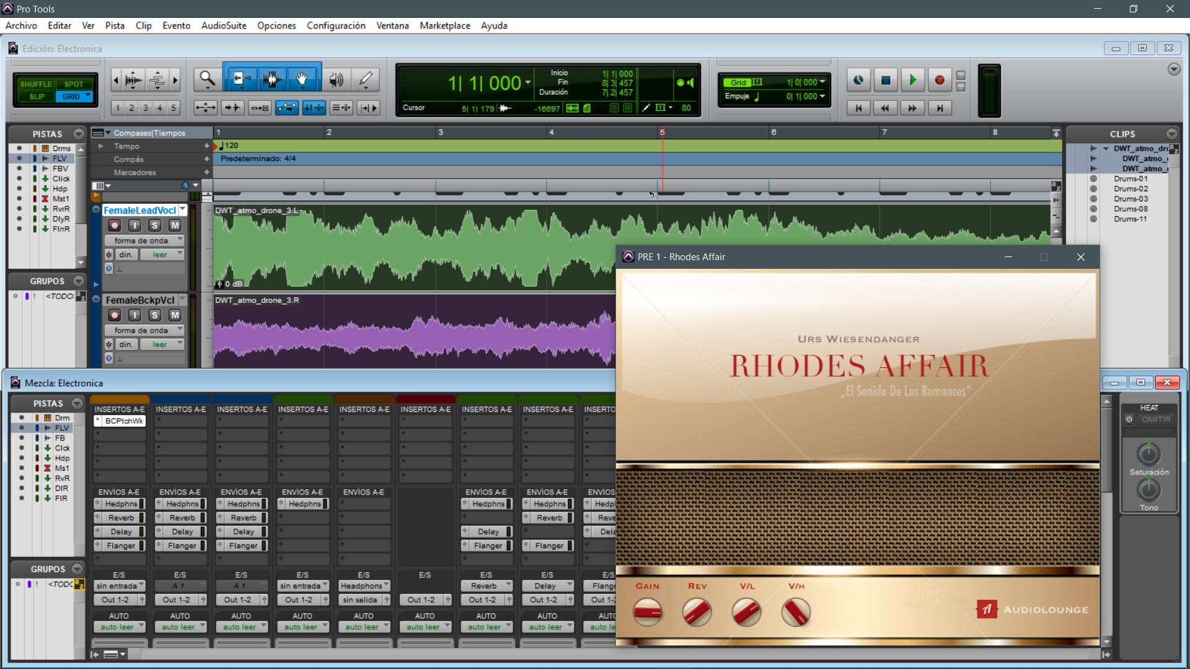This screenshot has height=669, width=1190.
Task: Select the Pencil tool
Action: pos(366,79)
